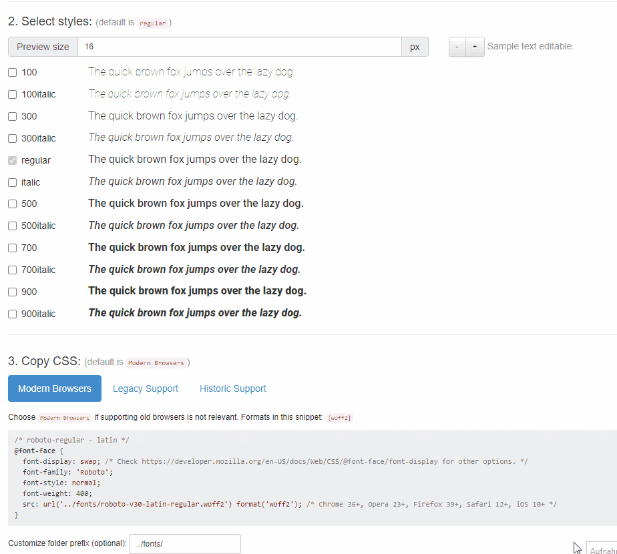This screenshot has height=554, width=617.
Task: Check the 300italic style checkbox
Action: [12, 138]
